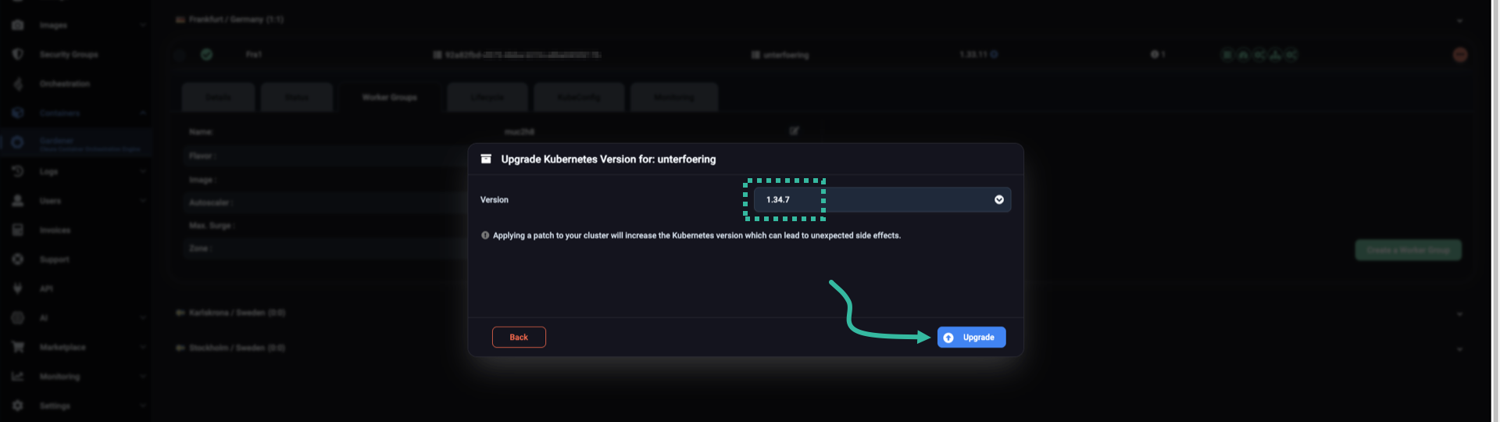Collapse the Containers sidebar chevron
The image size is (1500, 422).
point(143,113)
